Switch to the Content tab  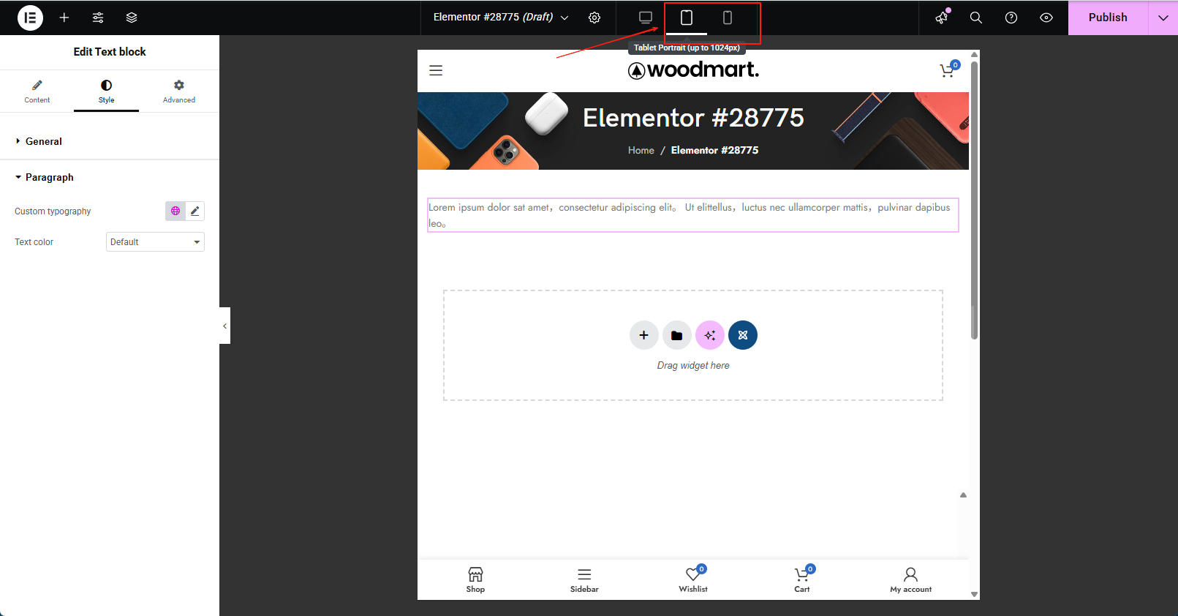[x=37, y=91]
